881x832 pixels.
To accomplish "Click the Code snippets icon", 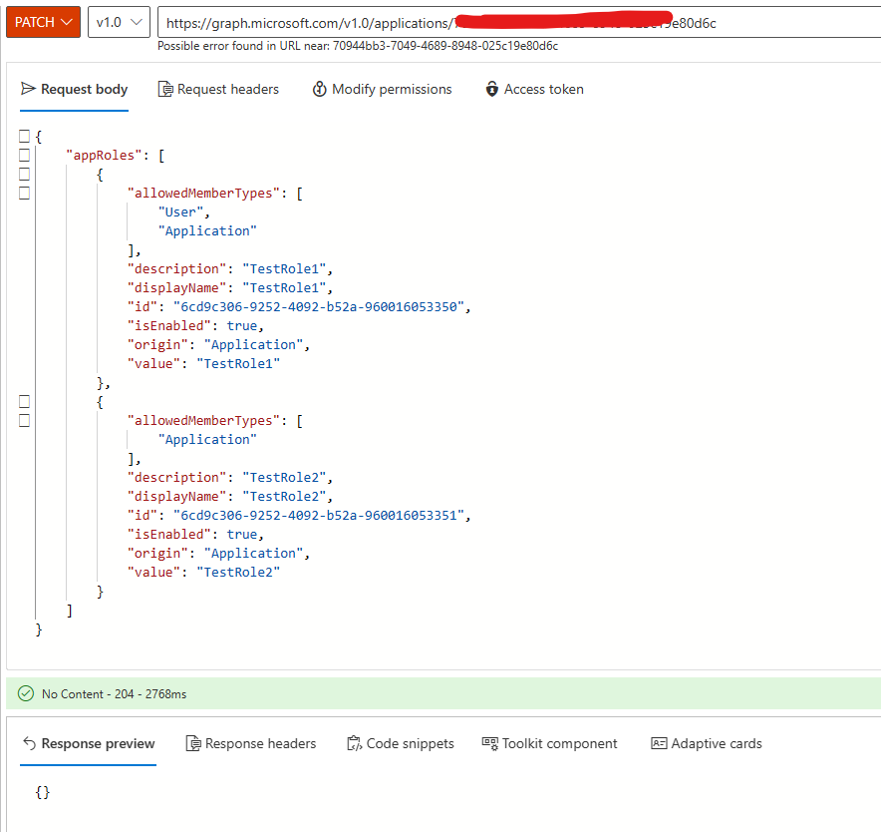I will 354,743.
